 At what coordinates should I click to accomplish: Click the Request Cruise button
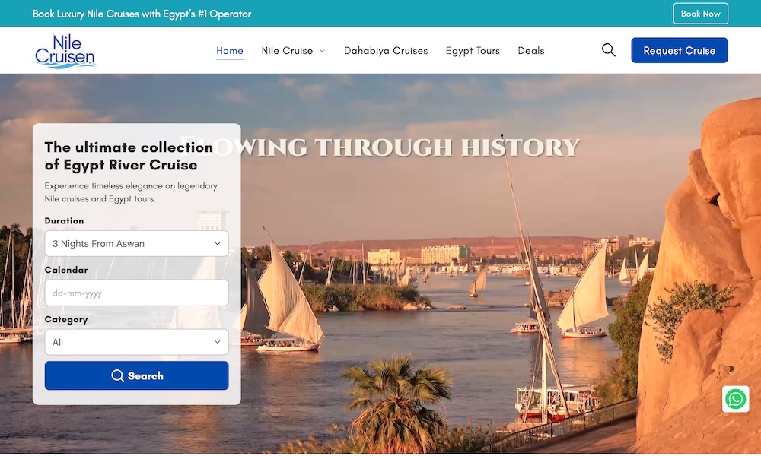click(679, 50)
